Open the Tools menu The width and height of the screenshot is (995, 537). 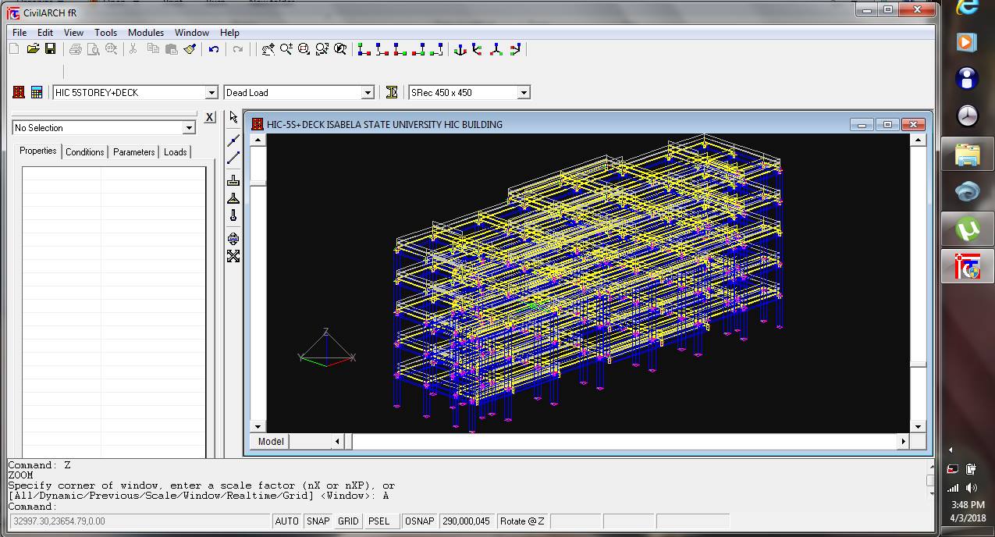[x=105, y=33]
